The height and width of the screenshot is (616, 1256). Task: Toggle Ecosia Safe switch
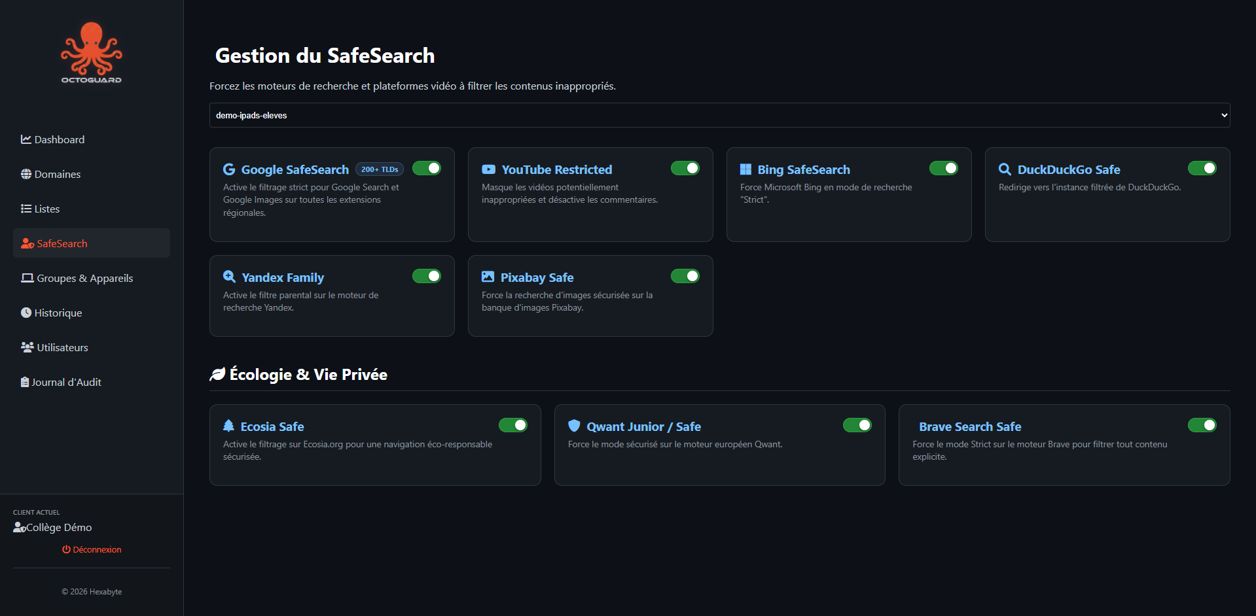[513, 425]
